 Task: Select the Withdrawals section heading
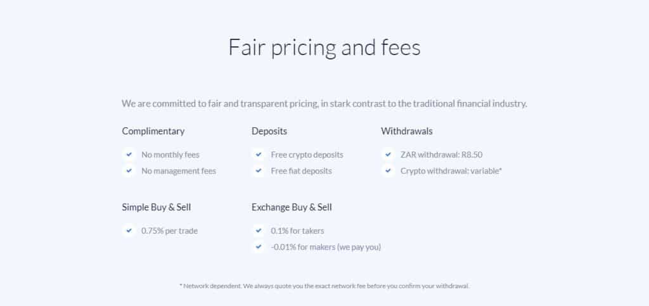pyautogui.click(x=407, y=131)
